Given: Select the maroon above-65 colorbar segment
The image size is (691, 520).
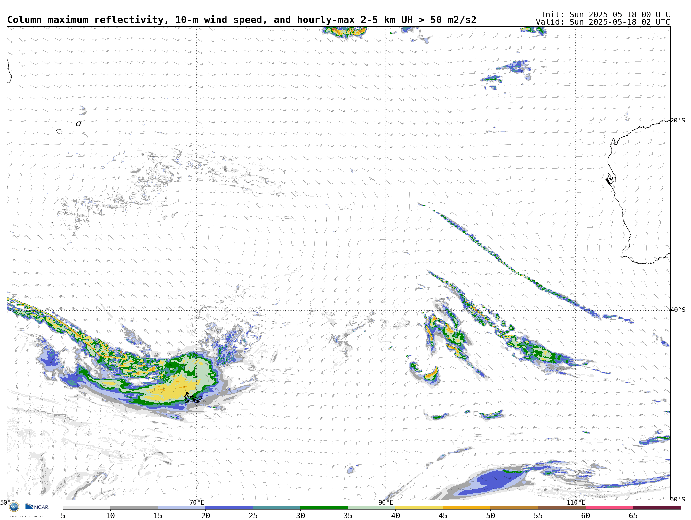Looking at the screenshot, I should click(x=657, y=508).
